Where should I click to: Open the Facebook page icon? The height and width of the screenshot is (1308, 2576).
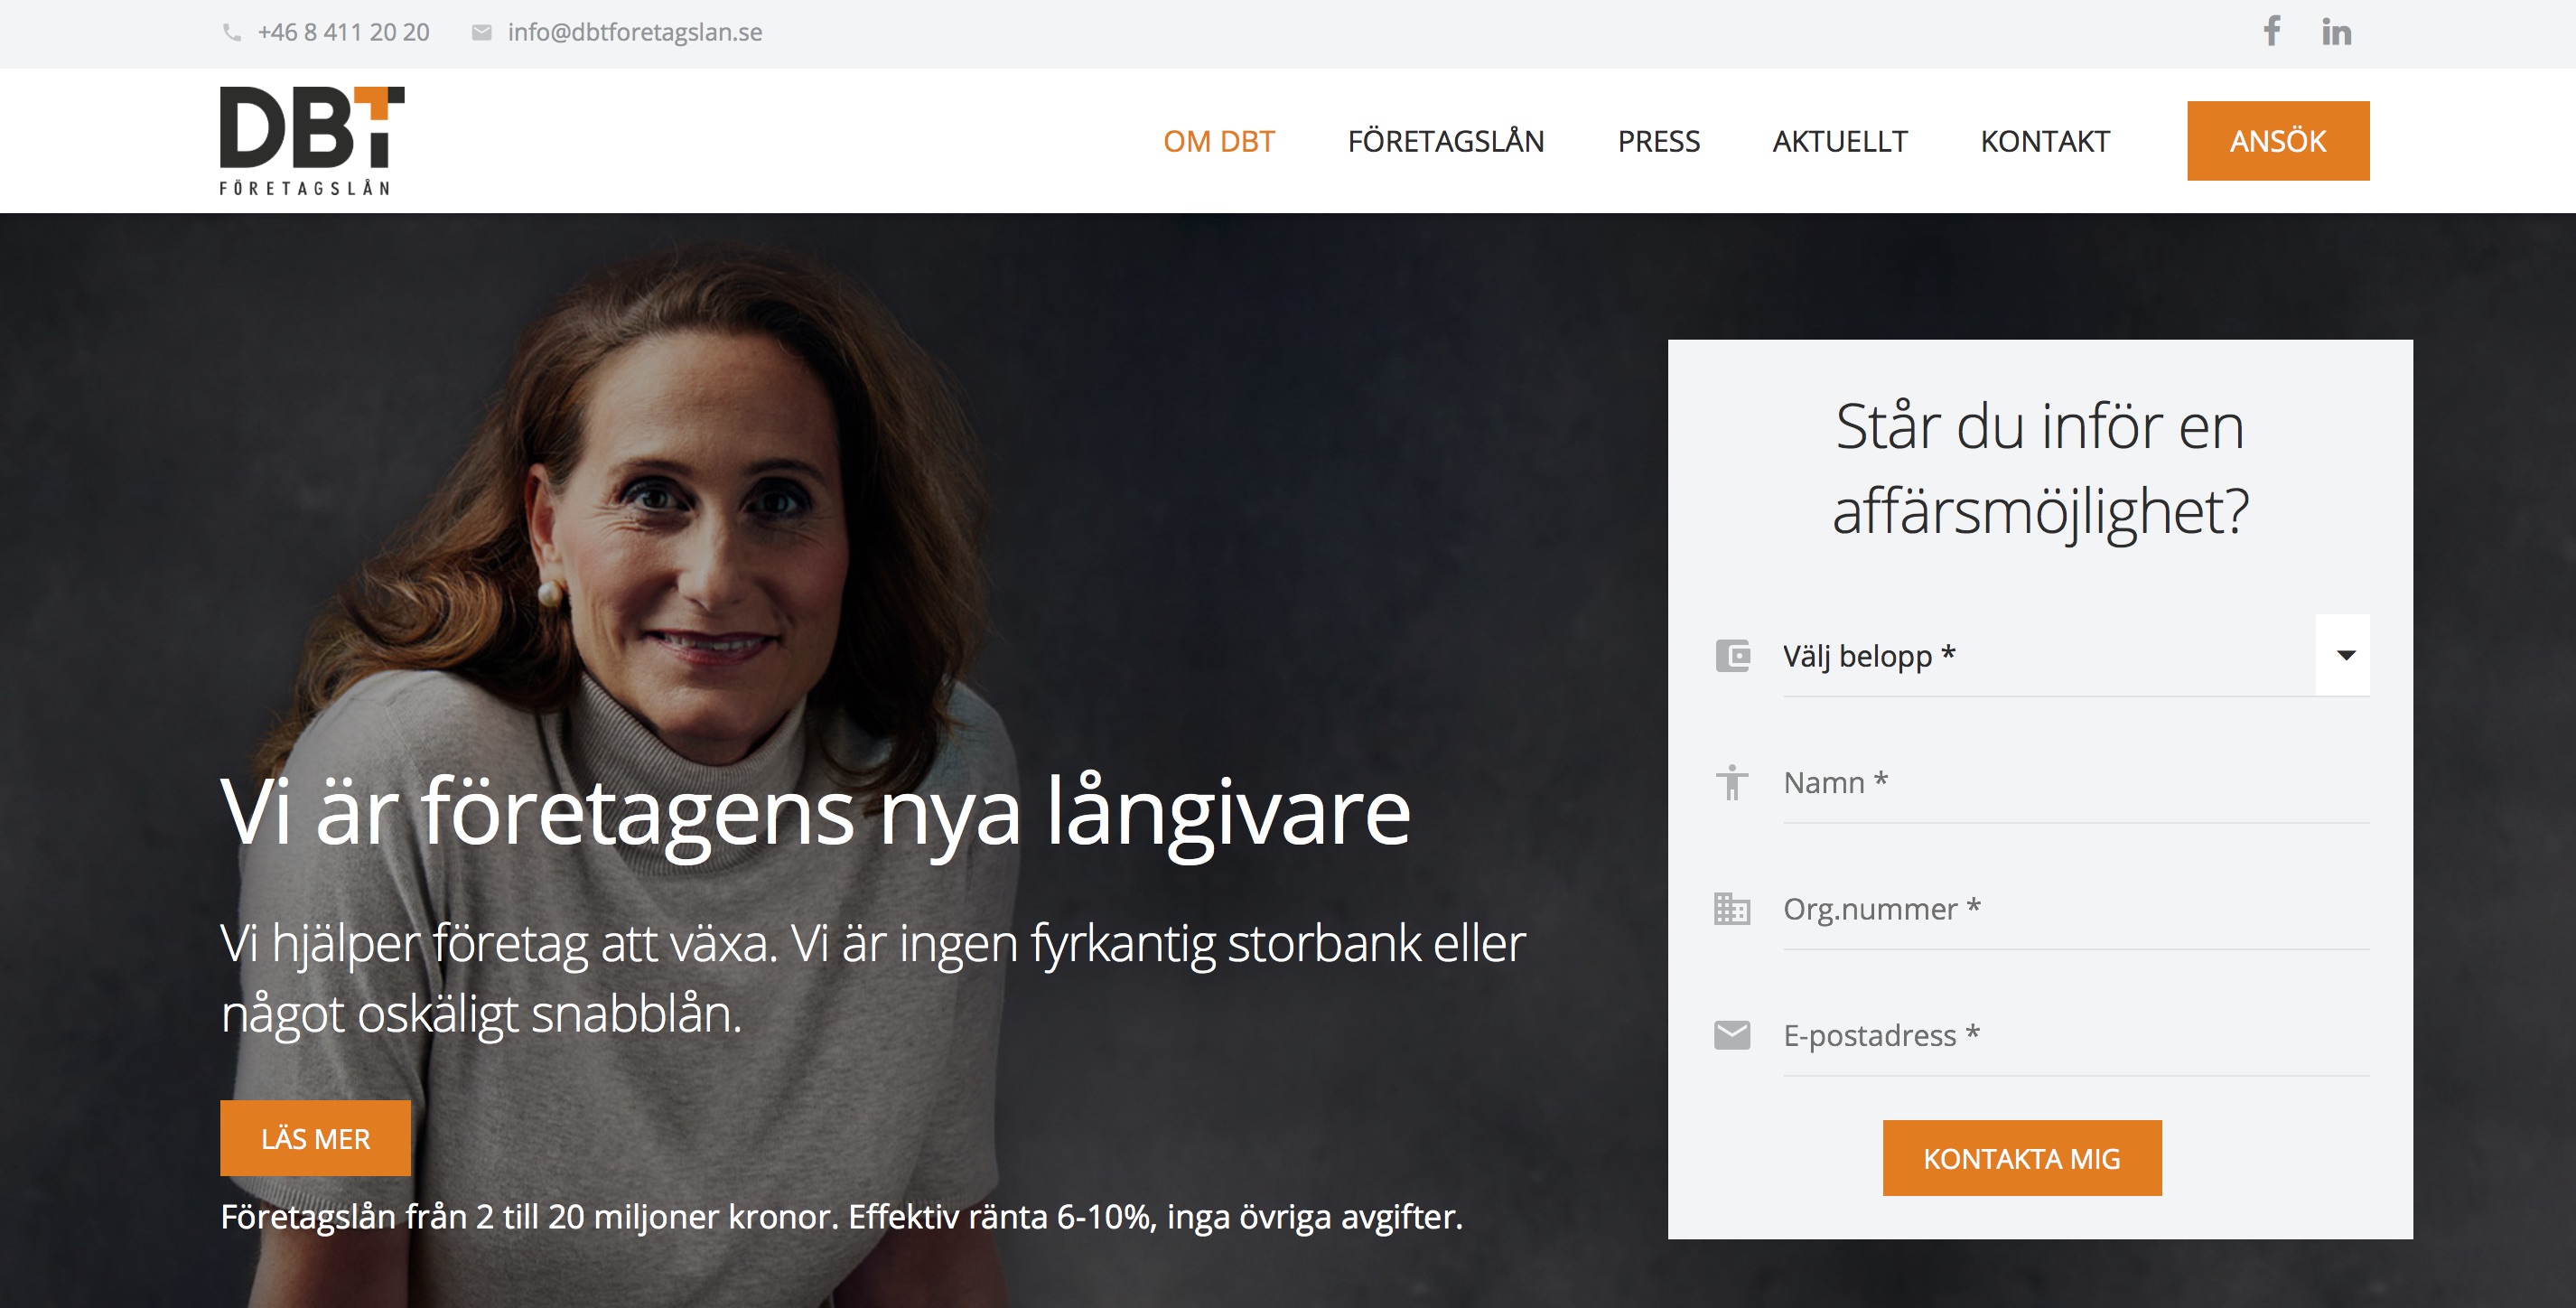[x=2272, y=31]
